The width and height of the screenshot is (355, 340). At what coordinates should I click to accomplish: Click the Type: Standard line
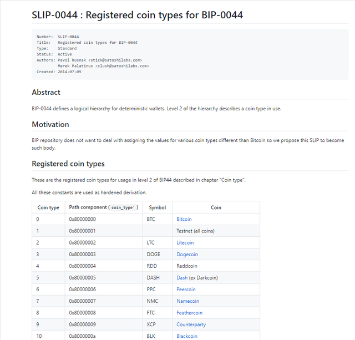click(x=57, y=48)
